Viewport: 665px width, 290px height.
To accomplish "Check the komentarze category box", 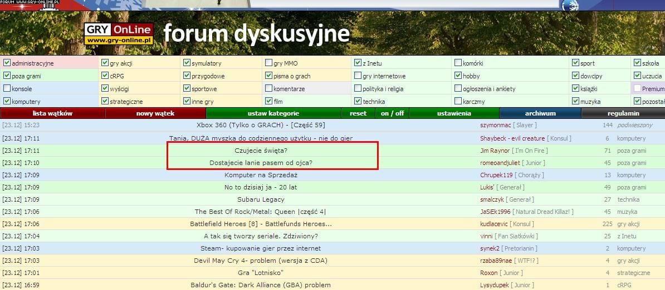I will [269, 89].
